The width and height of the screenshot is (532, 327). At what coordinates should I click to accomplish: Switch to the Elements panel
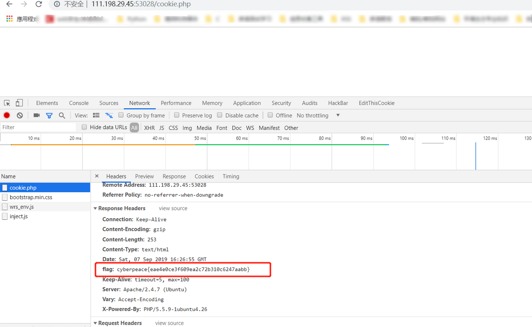click(47, 103)
